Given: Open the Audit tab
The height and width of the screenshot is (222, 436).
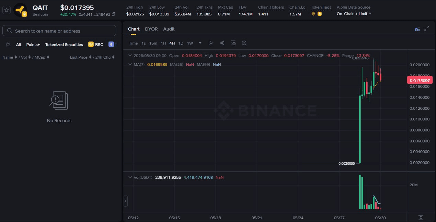Looking at the screenshot, I should tap(169, 29).
